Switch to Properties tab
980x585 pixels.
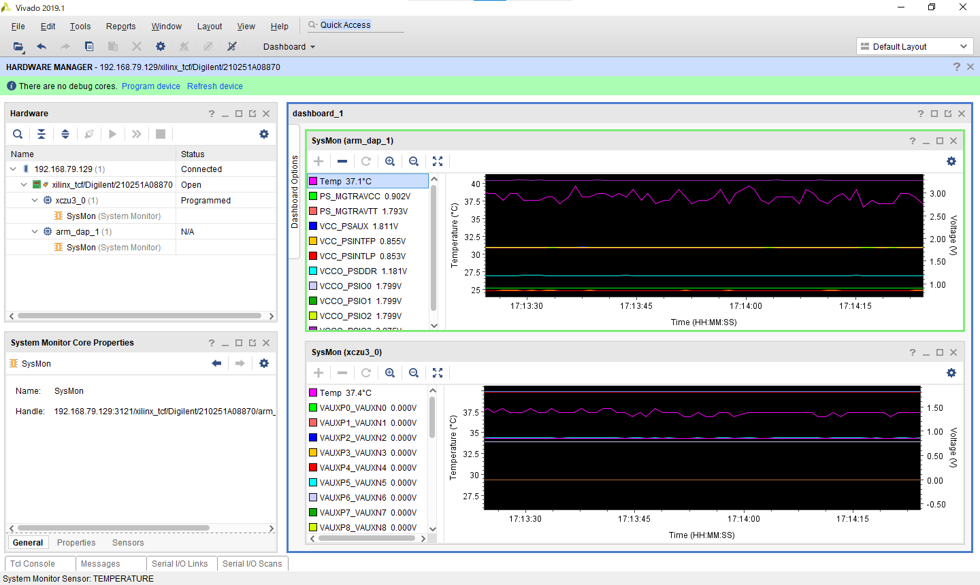click(x=76, y=543)
